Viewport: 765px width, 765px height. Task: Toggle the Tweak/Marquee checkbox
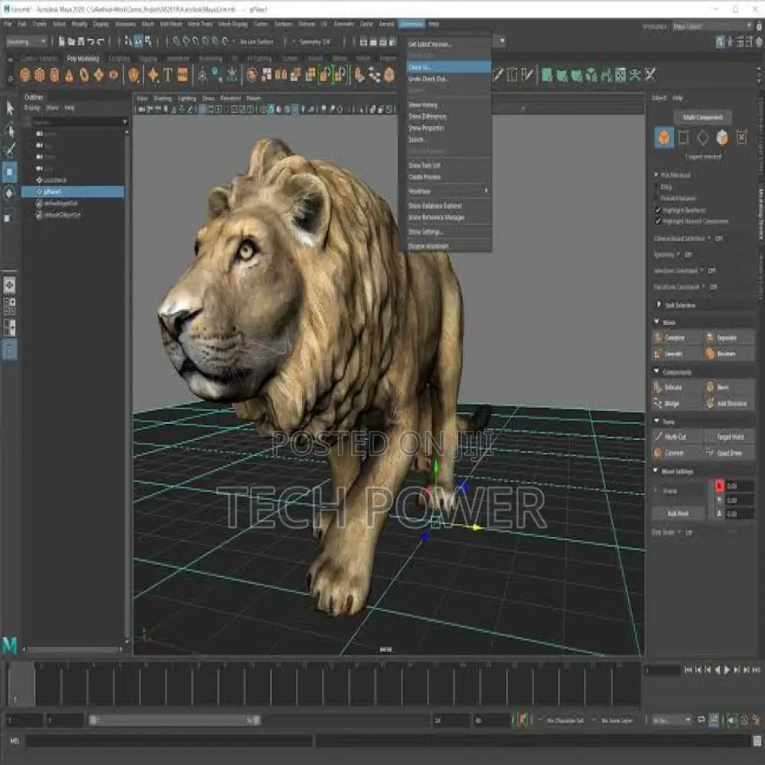click(x=656, y=199)
